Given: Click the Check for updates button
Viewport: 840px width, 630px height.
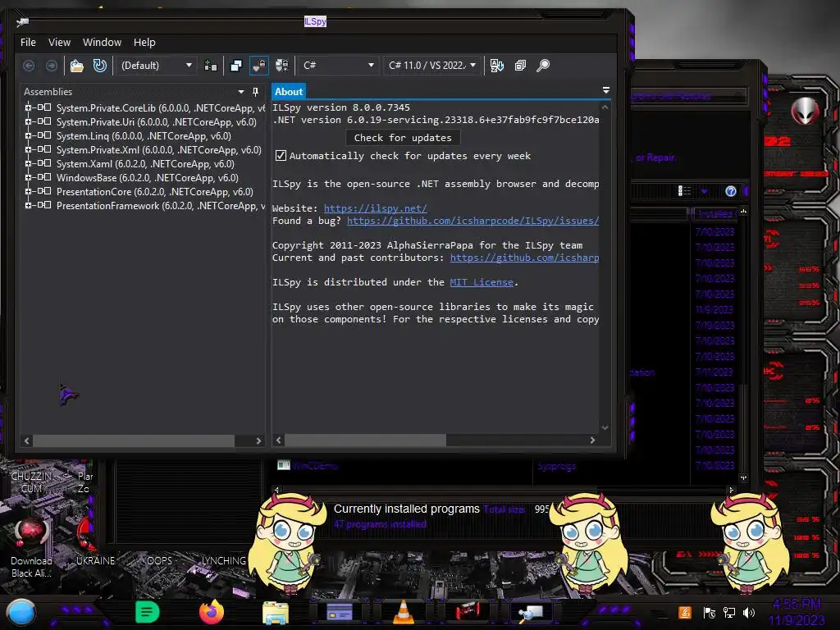Looking at the screenshot, I should click(x=403, y=138).
